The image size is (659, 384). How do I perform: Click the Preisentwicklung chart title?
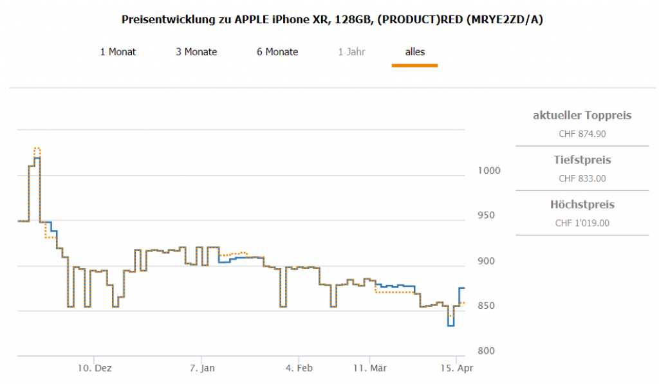[x=332, y=19]
